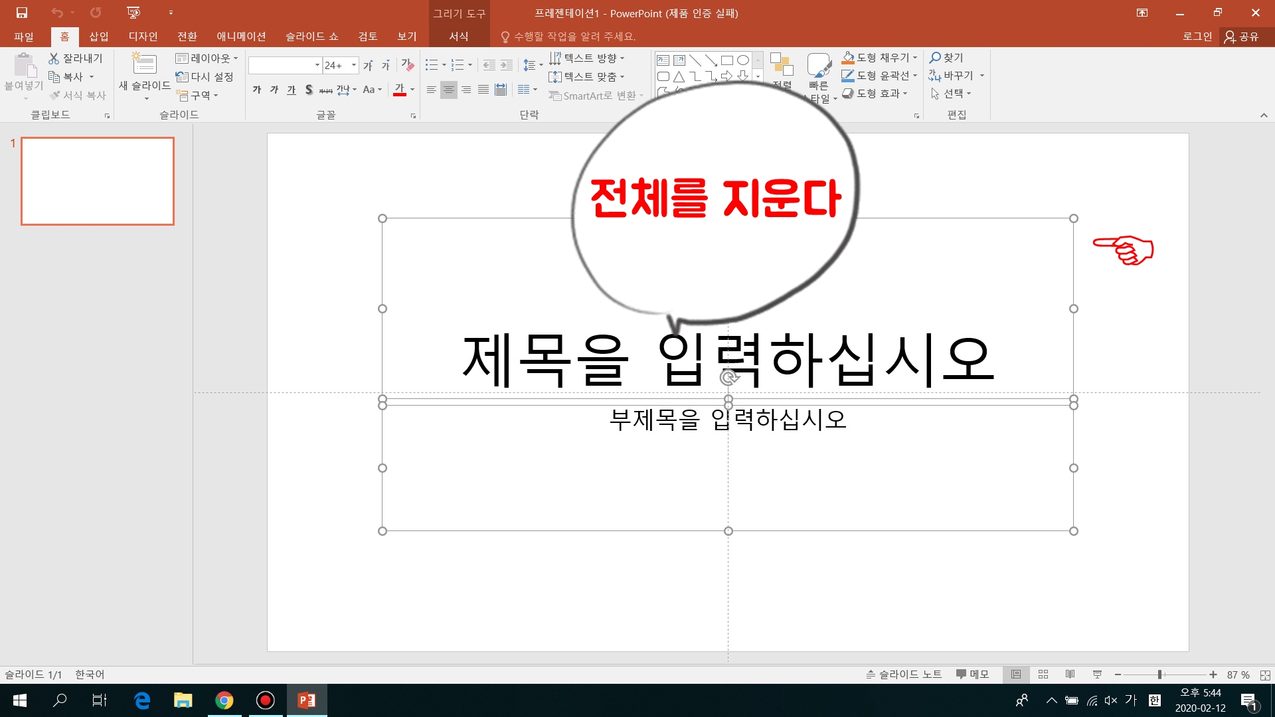Toggle center text alignment
Image resolution: width=1275 pixels, height=717 pixels.
tap(450, 90)
